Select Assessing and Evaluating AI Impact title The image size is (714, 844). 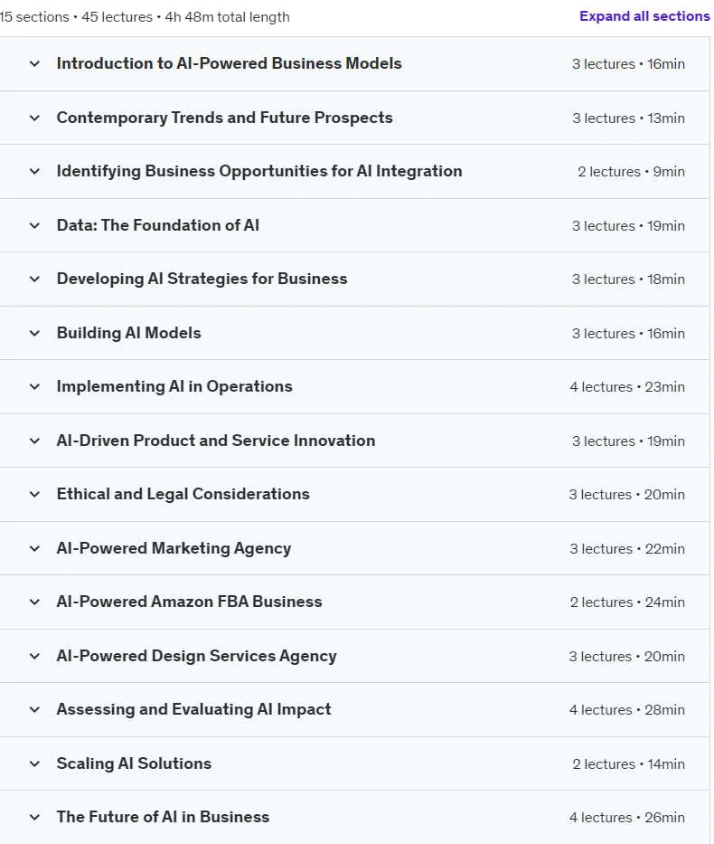tap(193, 709)
